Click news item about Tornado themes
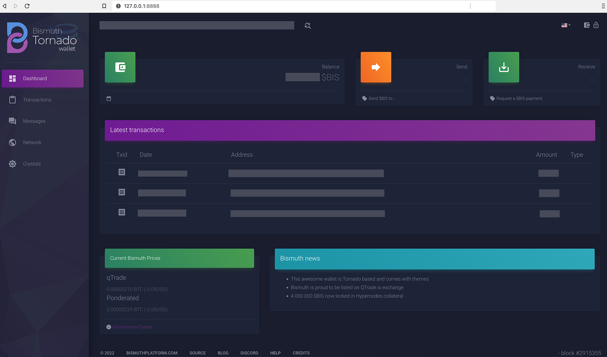This screenshot has width=607, height=357. point(360,279)
